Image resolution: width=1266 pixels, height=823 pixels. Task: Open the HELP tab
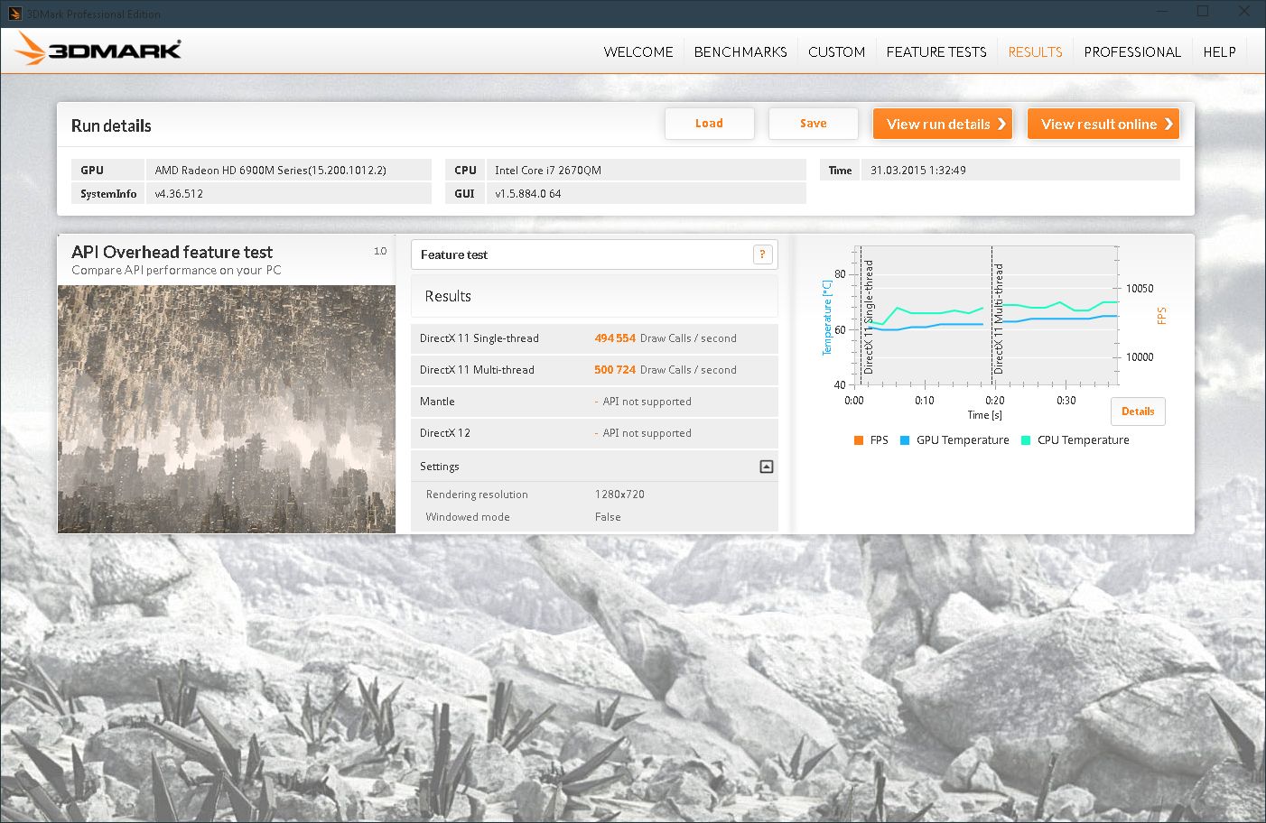[1219, 52]
